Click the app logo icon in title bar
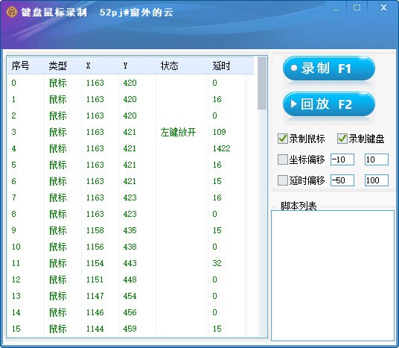Viewport: 399px width, 348px height. pyautogui.click(x=12, y=12)
